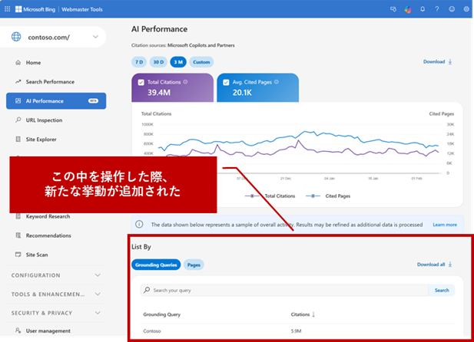
Task: Click the Search Performance trend icon
Action: coord(18,81)
